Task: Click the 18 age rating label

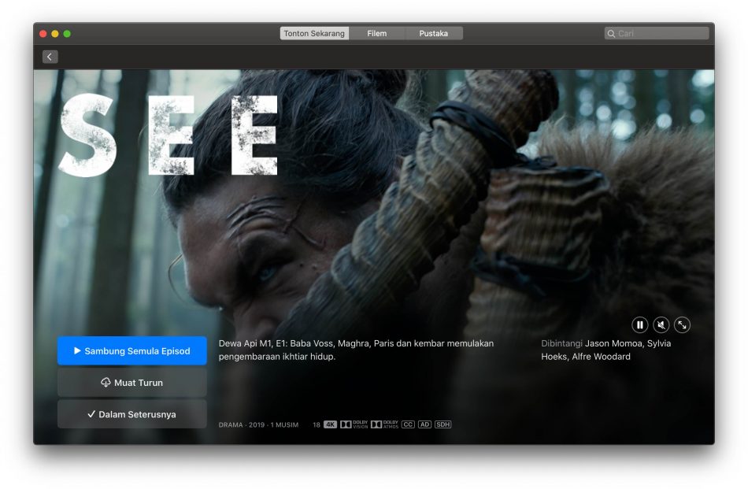Action: point(317,424)
